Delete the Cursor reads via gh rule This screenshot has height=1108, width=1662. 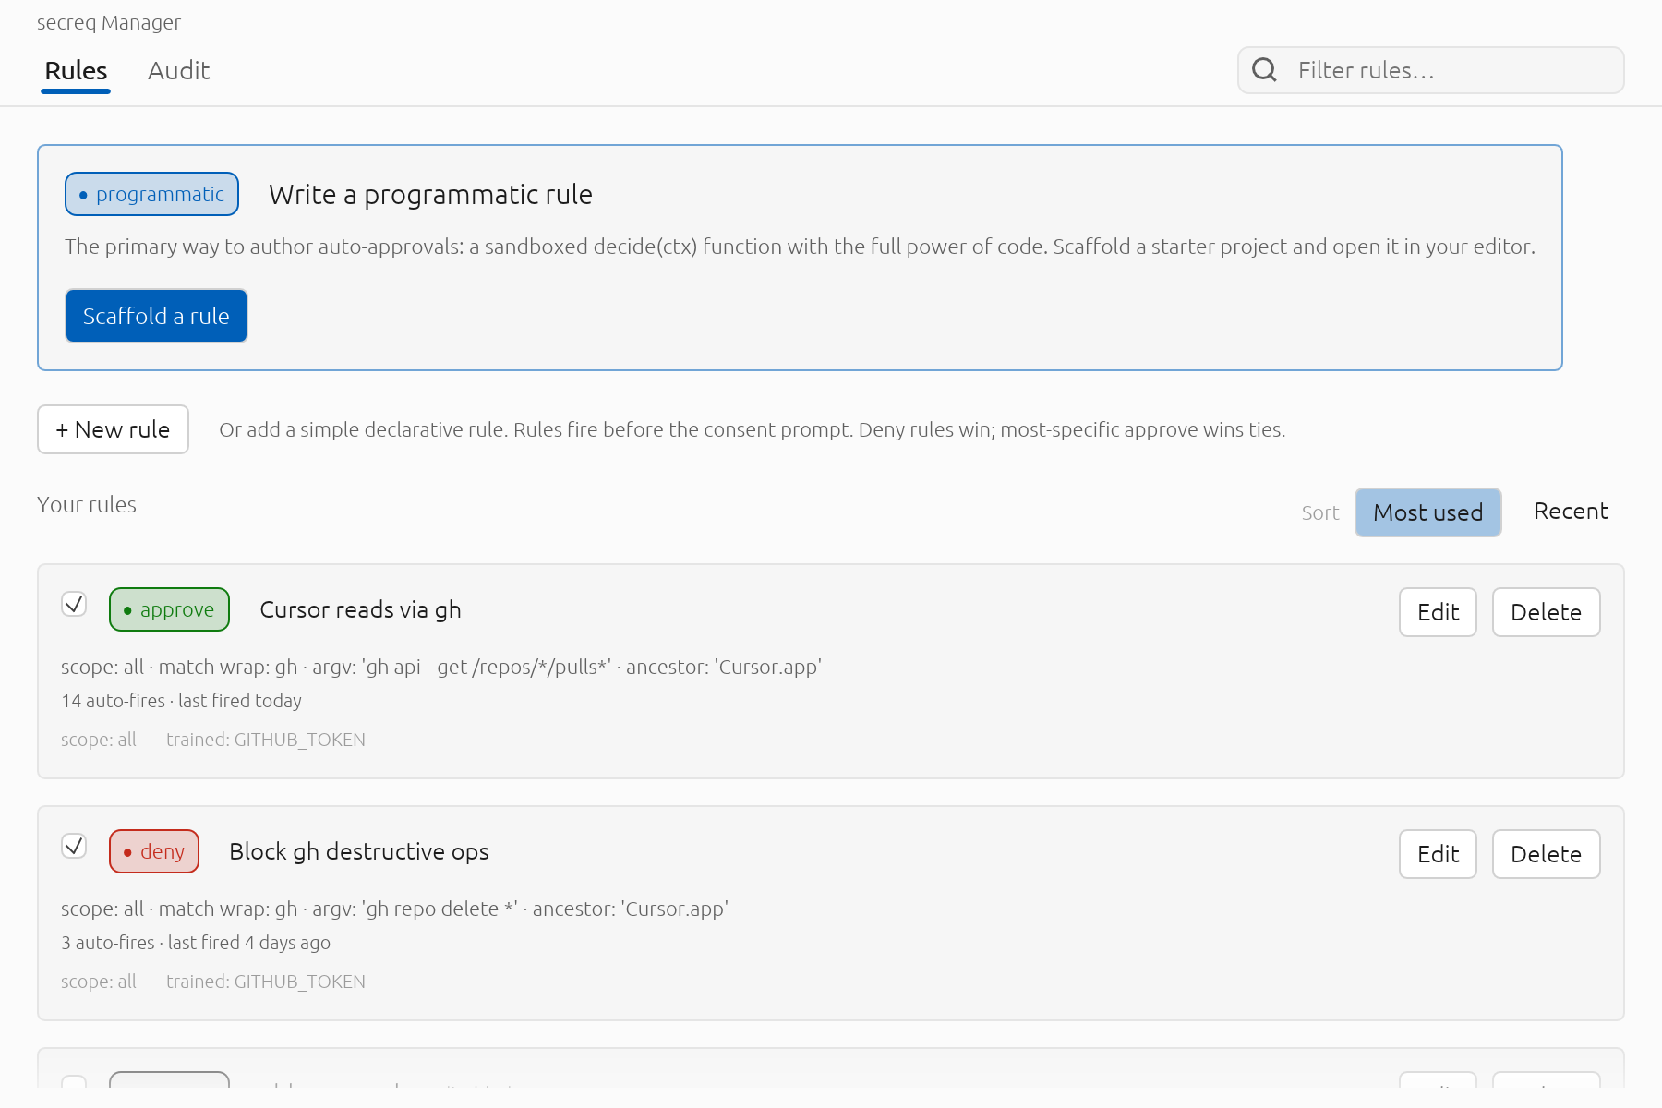click(x=1546, y=612)
